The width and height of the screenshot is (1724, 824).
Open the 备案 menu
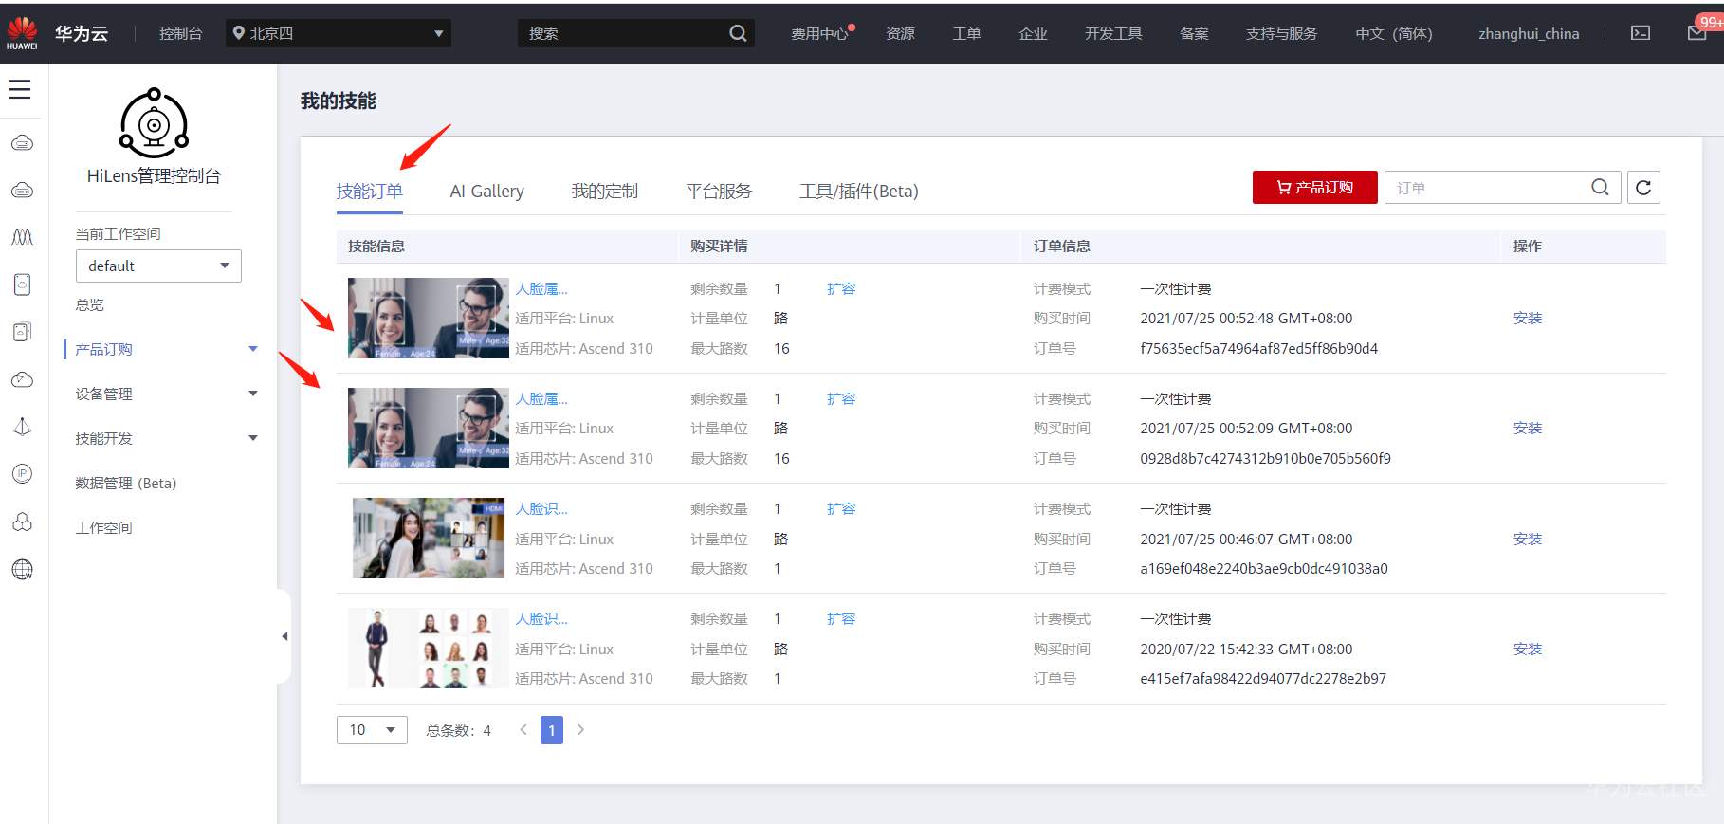pyautogui.click(x=1194, y=33)
